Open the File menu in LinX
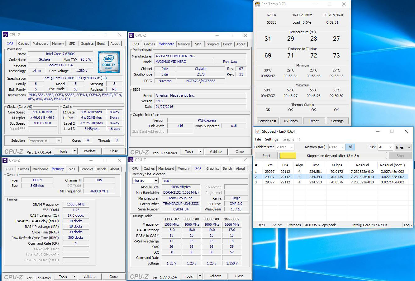 click(x=258, y=139)
